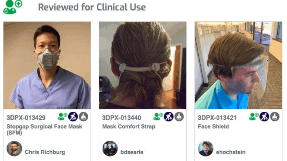Image resolution: width=287 pixels, height=161 pixels.
Task: Click the green clinical review icon beside the heading
Action: [x=13, y=7]
